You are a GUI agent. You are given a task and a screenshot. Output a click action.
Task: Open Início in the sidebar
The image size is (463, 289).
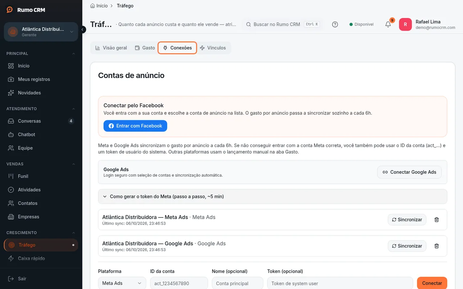tap(41, 66)
